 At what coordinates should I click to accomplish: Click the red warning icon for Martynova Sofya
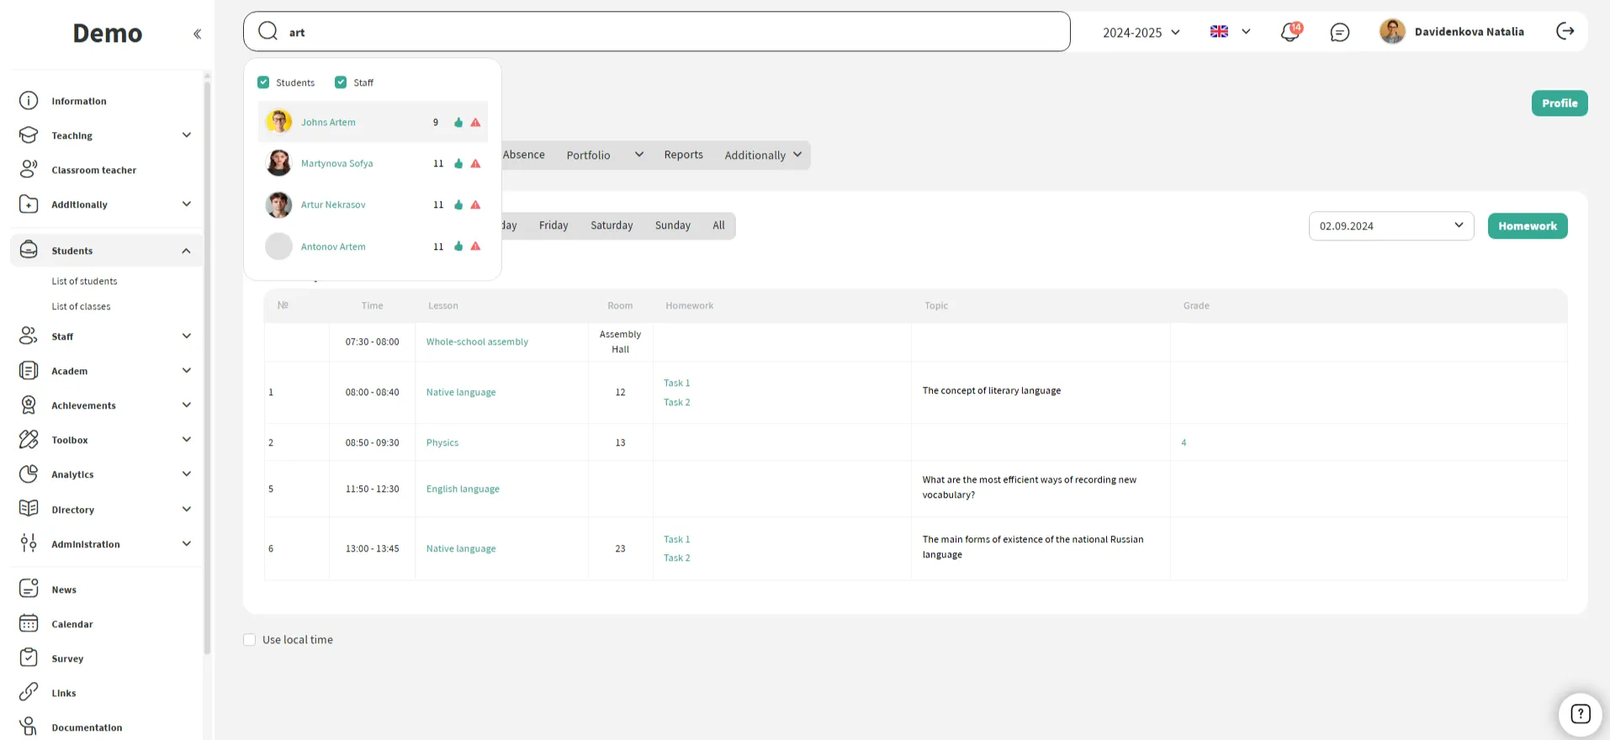tap(475, 164)
